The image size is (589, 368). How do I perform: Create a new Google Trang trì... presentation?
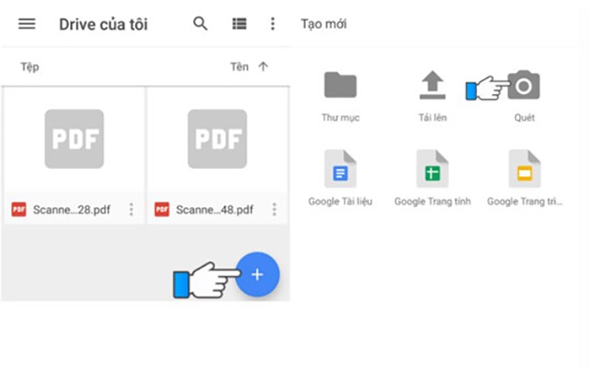[x=524, y=169]
